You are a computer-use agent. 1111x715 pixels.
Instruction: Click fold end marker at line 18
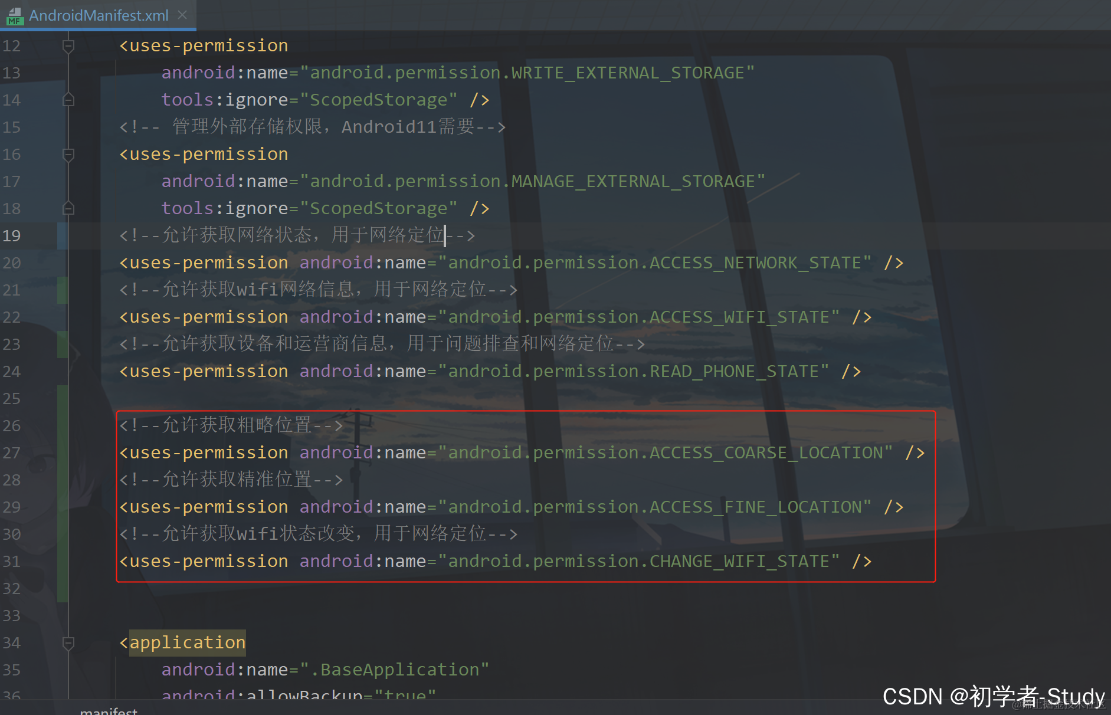(x=68, y=208)
